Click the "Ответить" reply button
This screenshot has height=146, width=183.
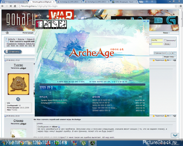13,51
